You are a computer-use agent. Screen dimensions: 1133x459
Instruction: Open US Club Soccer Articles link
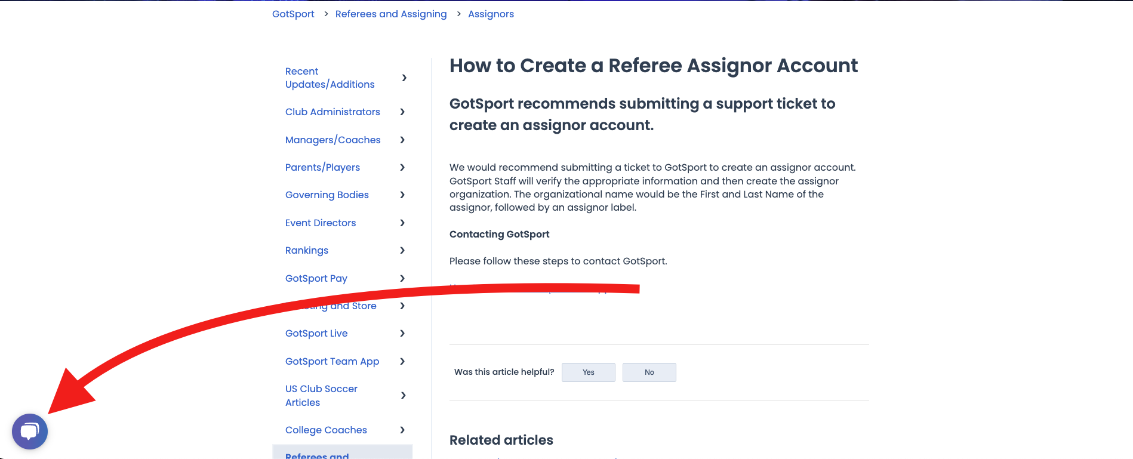321,395
